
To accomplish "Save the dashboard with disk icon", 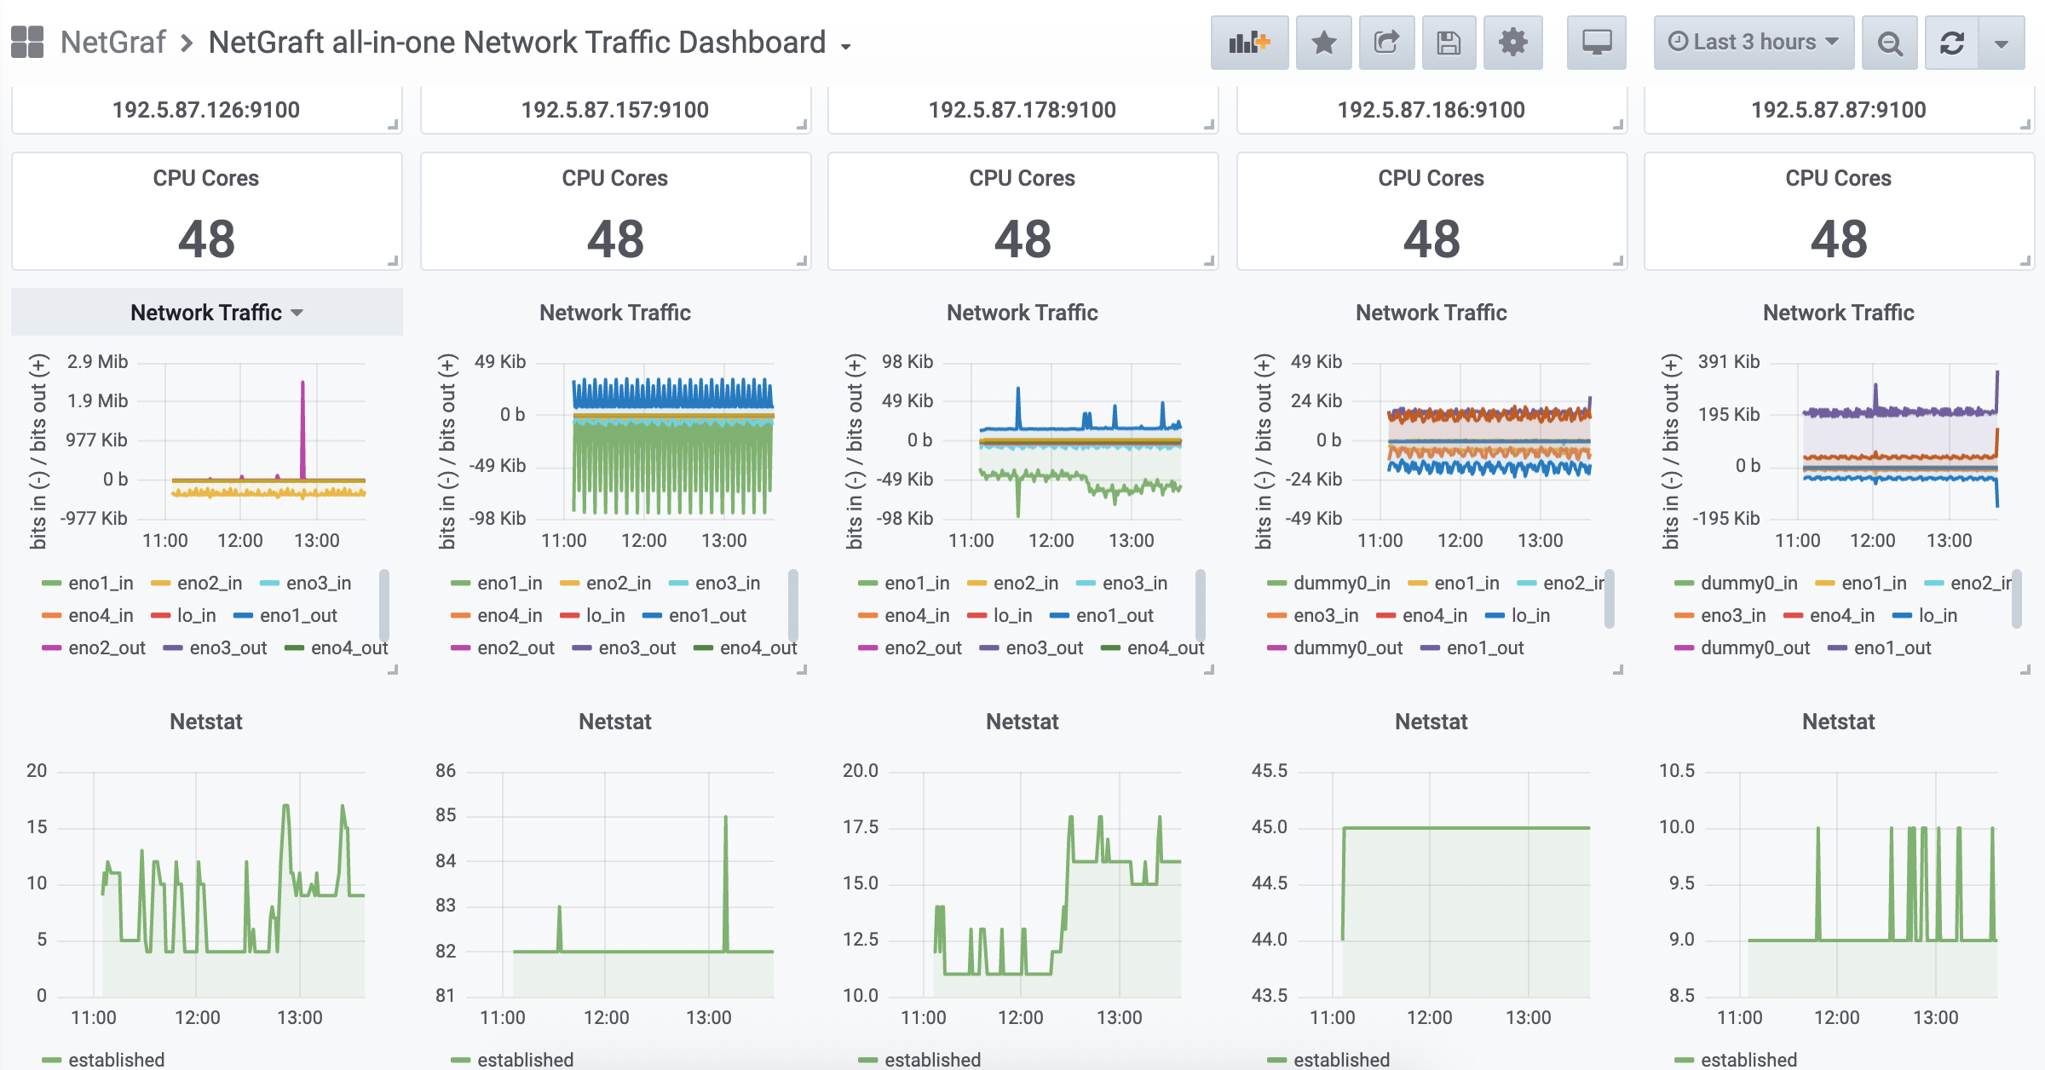I will pyautogui.click(x=1449, y=43).
